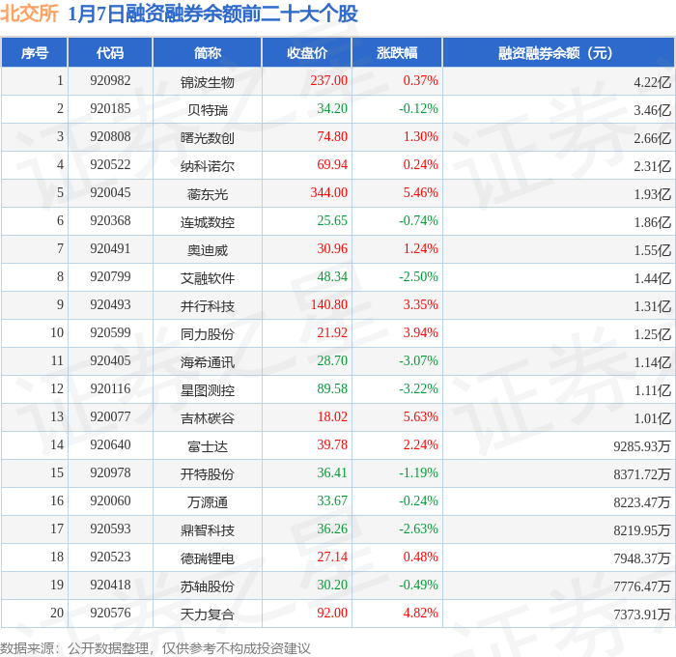Click the change value -2.50%
This screenshot has height=657, width=676.
418,277
